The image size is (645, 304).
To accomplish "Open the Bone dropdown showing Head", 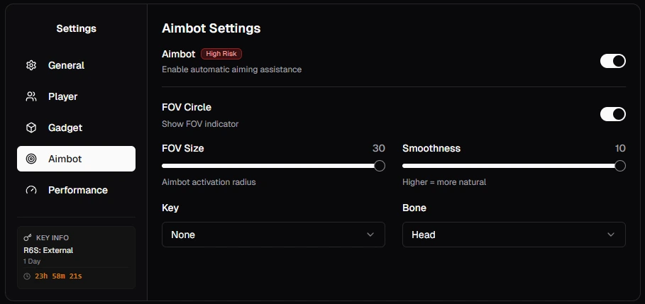I will [514, 235].
